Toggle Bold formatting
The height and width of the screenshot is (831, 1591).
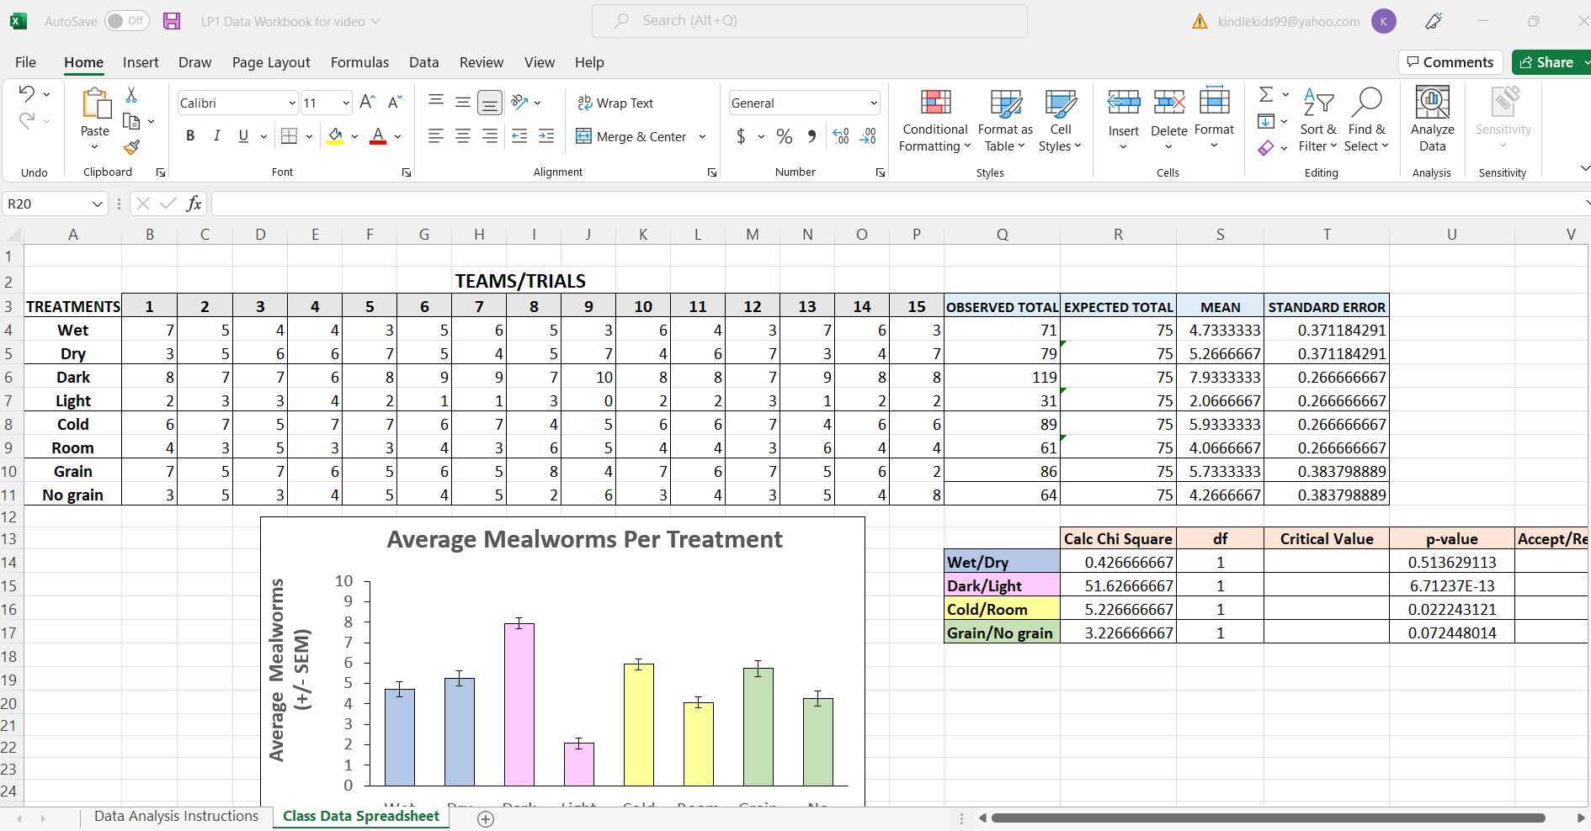pos(190,136)
